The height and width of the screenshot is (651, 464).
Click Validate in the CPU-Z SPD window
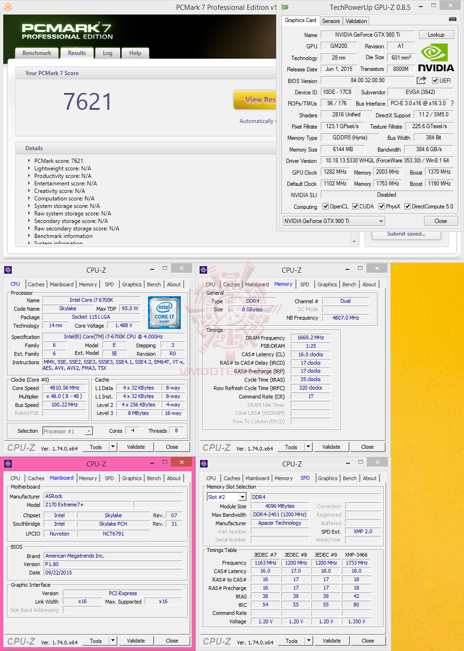tap(332, 641)
